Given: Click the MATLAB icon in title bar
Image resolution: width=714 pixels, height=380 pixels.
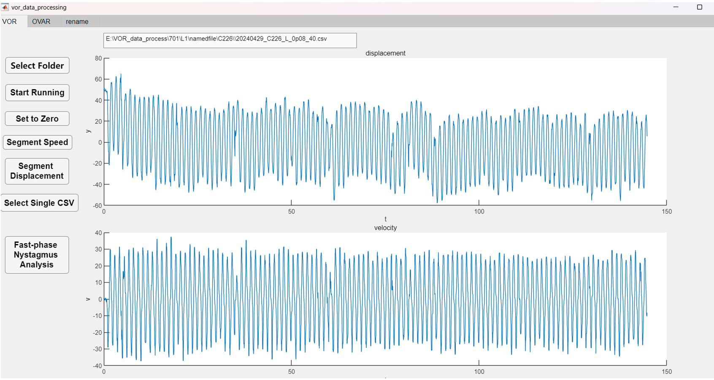Looking at the screenshot, I should [x=5, y=7].
